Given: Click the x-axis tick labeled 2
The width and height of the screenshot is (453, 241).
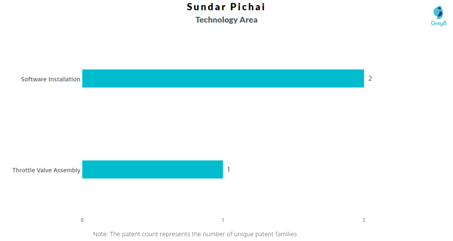Looking at the screenshot, I should [x=364, y=220].
